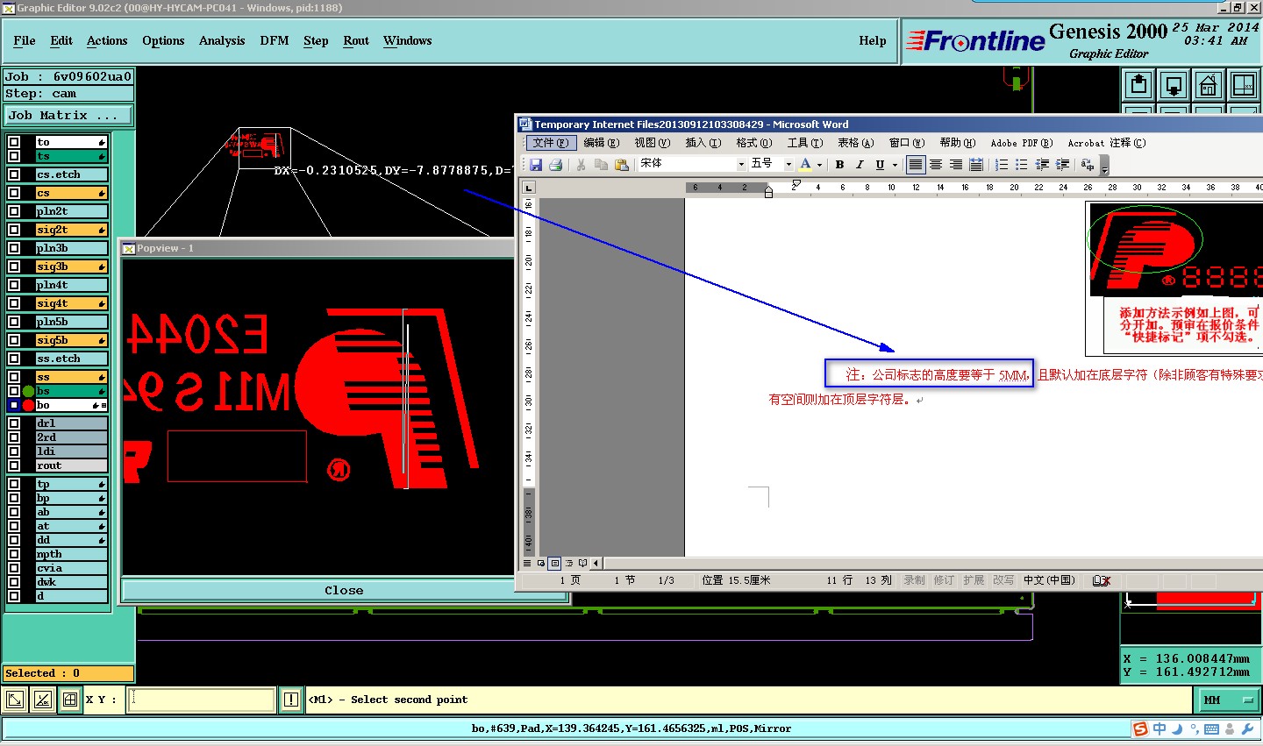1263x746 pixels.
Task: Click red color indicator of layer 'bo'
Action: pyautogui.click(x=28, y=405)
